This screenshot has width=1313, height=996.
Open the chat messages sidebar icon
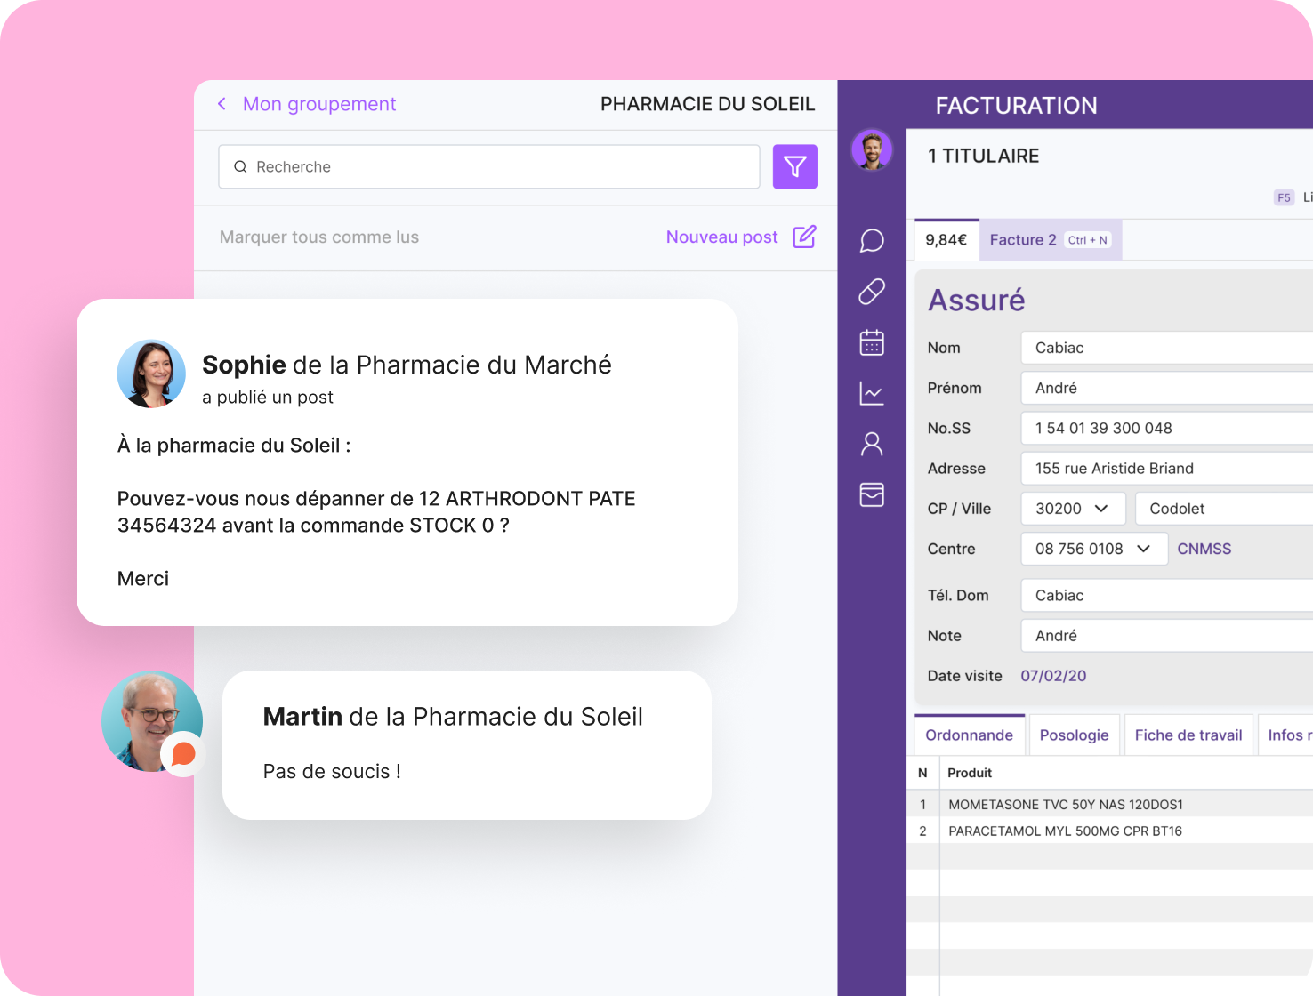click(x=872, y=241)
